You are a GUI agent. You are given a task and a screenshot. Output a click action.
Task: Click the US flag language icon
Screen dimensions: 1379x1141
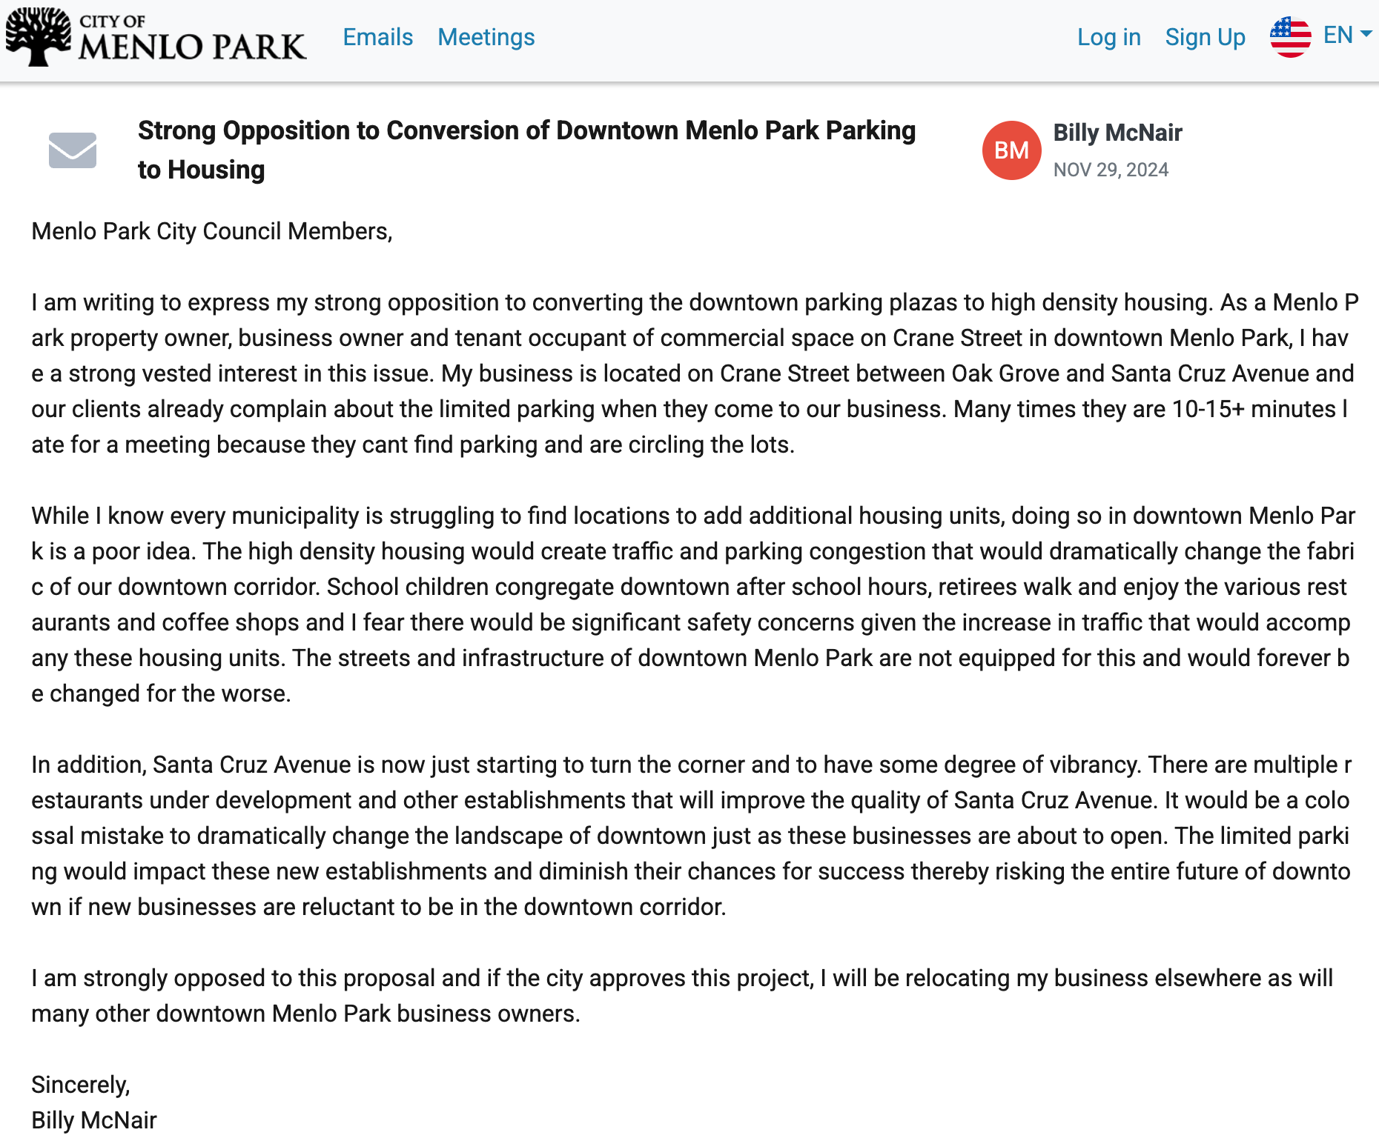1290,36
